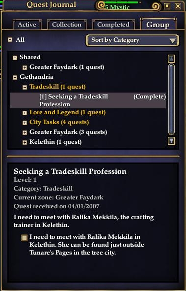Collapse the Gethandria minus icon
Viewport: 186px width, 291px height.
coord(15,77)
